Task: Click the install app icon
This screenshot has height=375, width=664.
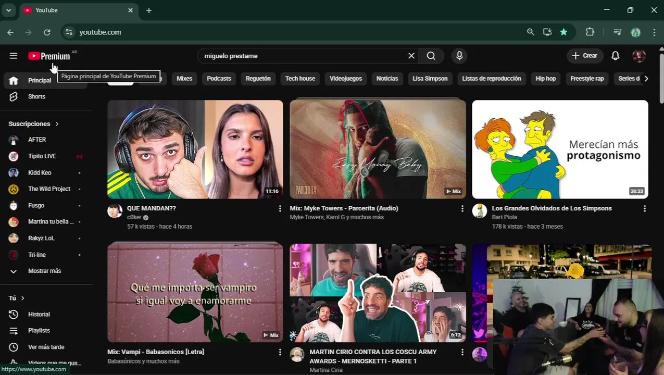Action: [547, 32]
